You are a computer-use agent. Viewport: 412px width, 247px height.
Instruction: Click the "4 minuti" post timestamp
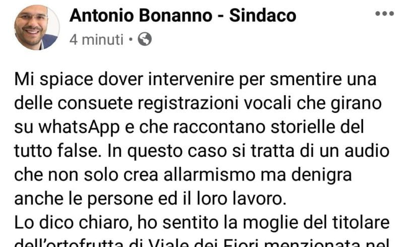(x=96, y=40)
